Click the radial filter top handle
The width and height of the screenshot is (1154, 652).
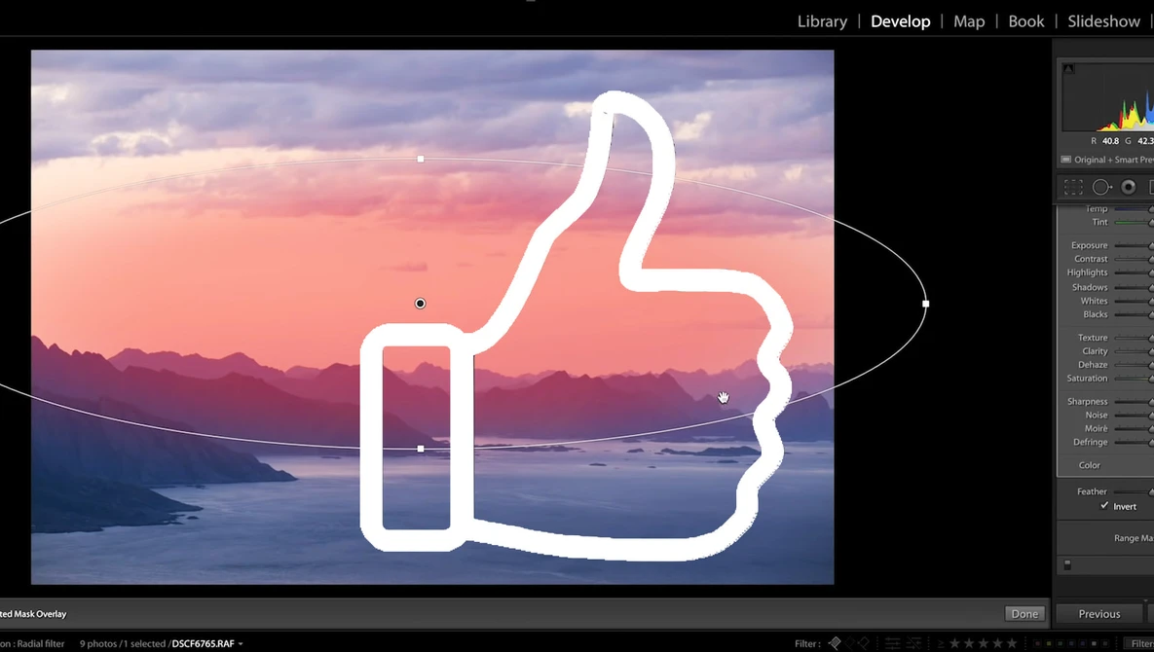pos(421,159)
